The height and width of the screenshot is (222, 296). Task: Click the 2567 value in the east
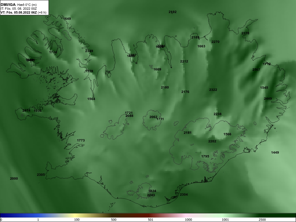tap(256, 70)
